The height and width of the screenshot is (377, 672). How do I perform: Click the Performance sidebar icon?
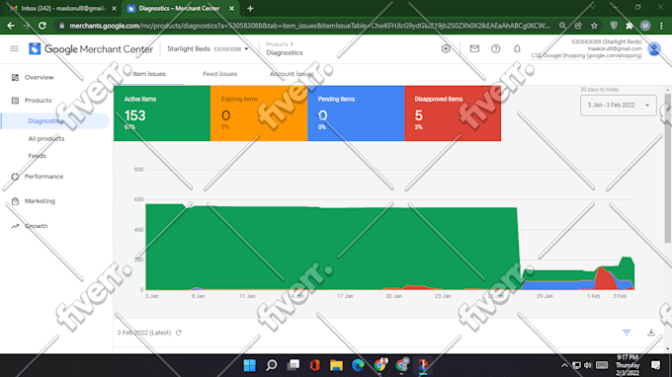click(15, 177)
